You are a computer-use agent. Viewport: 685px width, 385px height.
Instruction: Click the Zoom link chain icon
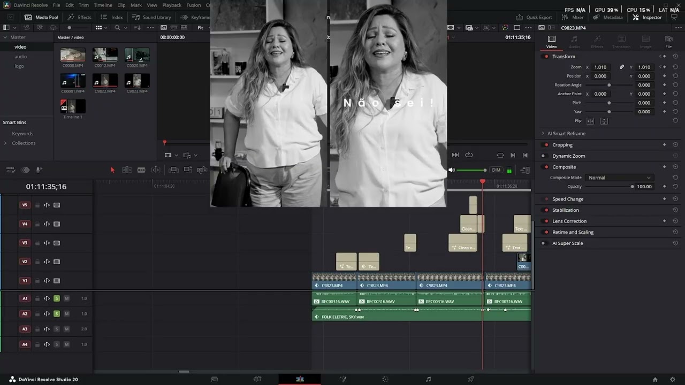(x=622, y=67)
